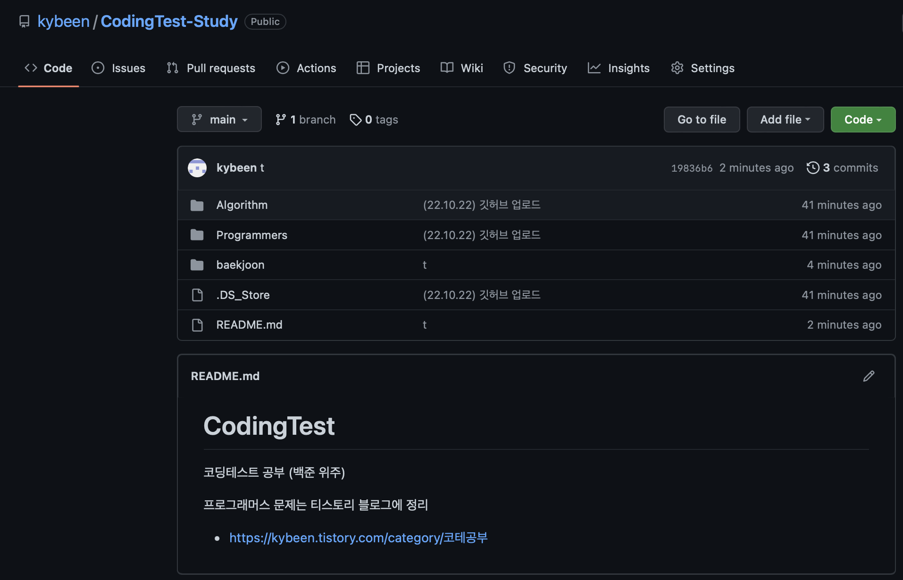View the 0 tags link

(374, 120)
